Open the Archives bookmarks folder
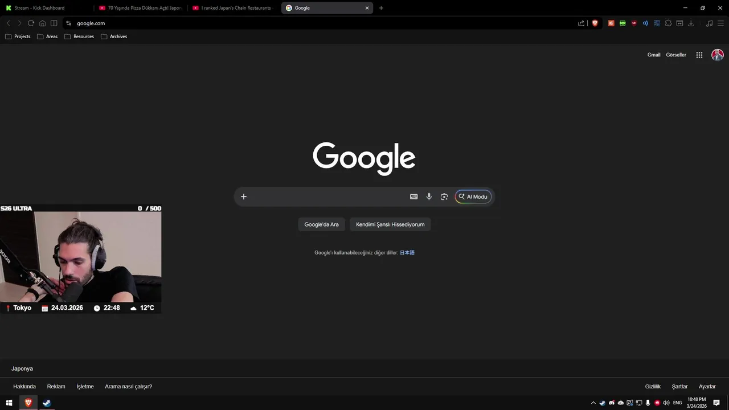 tap(114, 36)
